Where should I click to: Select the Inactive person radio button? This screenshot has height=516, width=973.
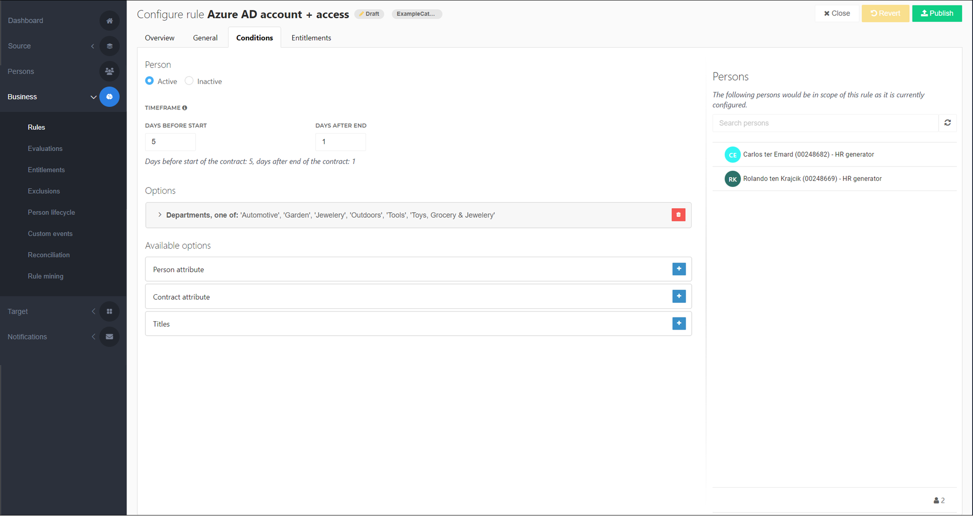[189, 81]
